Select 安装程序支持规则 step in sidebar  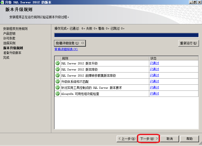coord(15,29)
